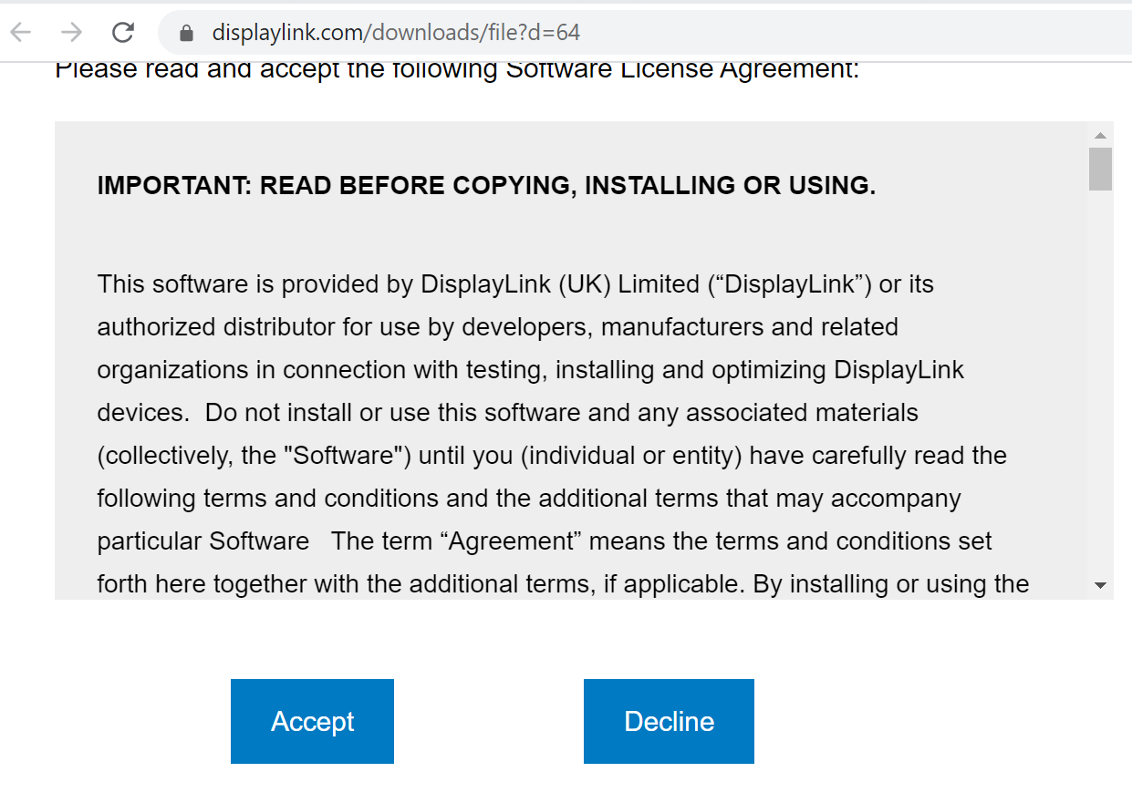
Task: Click the license box scroll down arrow
Action: pos(1100,585)
